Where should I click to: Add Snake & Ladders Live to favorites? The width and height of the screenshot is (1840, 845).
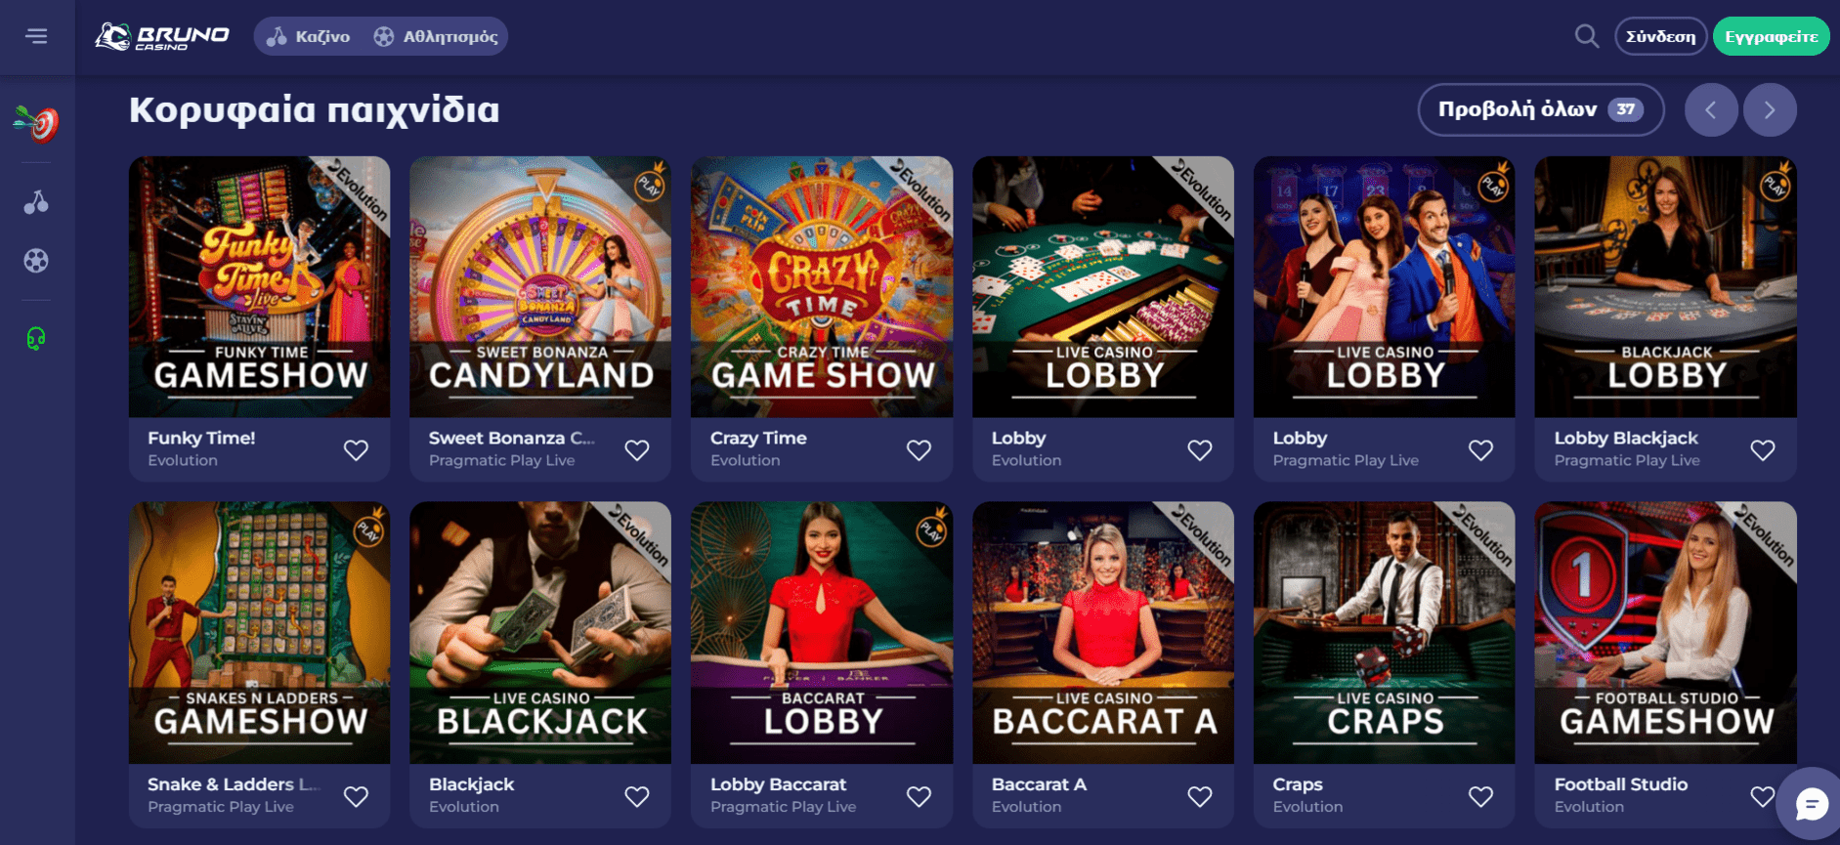click(356, 797)
